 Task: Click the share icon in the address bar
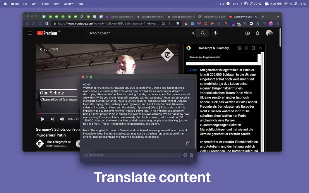[170, 24]
